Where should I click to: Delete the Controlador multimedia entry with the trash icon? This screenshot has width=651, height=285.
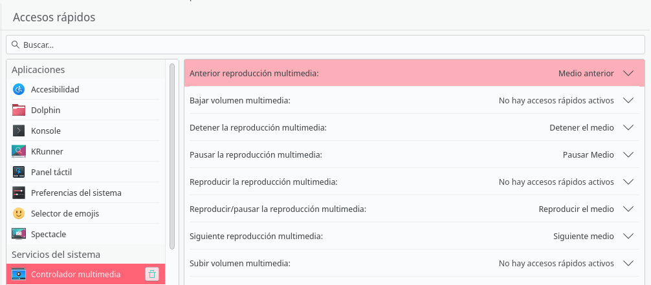pyautogui.click(x=152, y=274)
